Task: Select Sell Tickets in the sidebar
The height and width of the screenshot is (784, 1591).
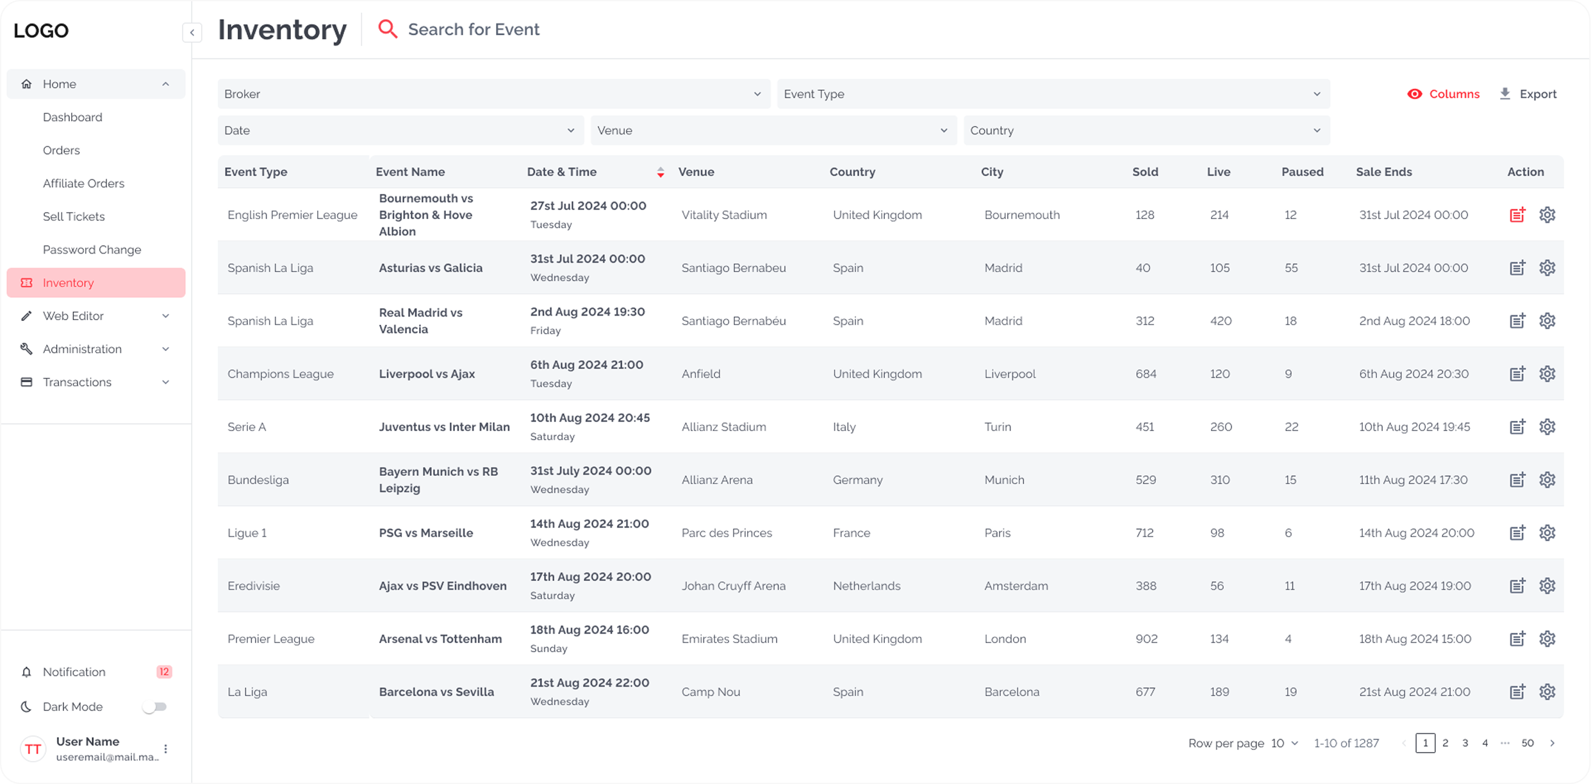Action: (x=74, y=216)
